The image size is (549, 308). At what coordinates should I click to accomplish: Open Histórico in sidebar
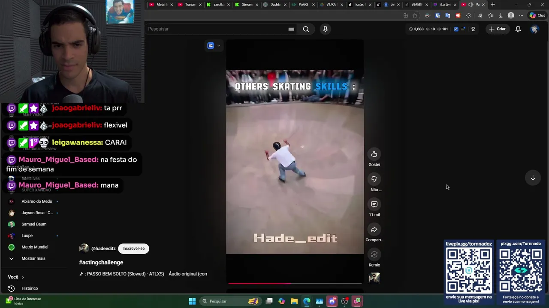click(x=30, y=288)
